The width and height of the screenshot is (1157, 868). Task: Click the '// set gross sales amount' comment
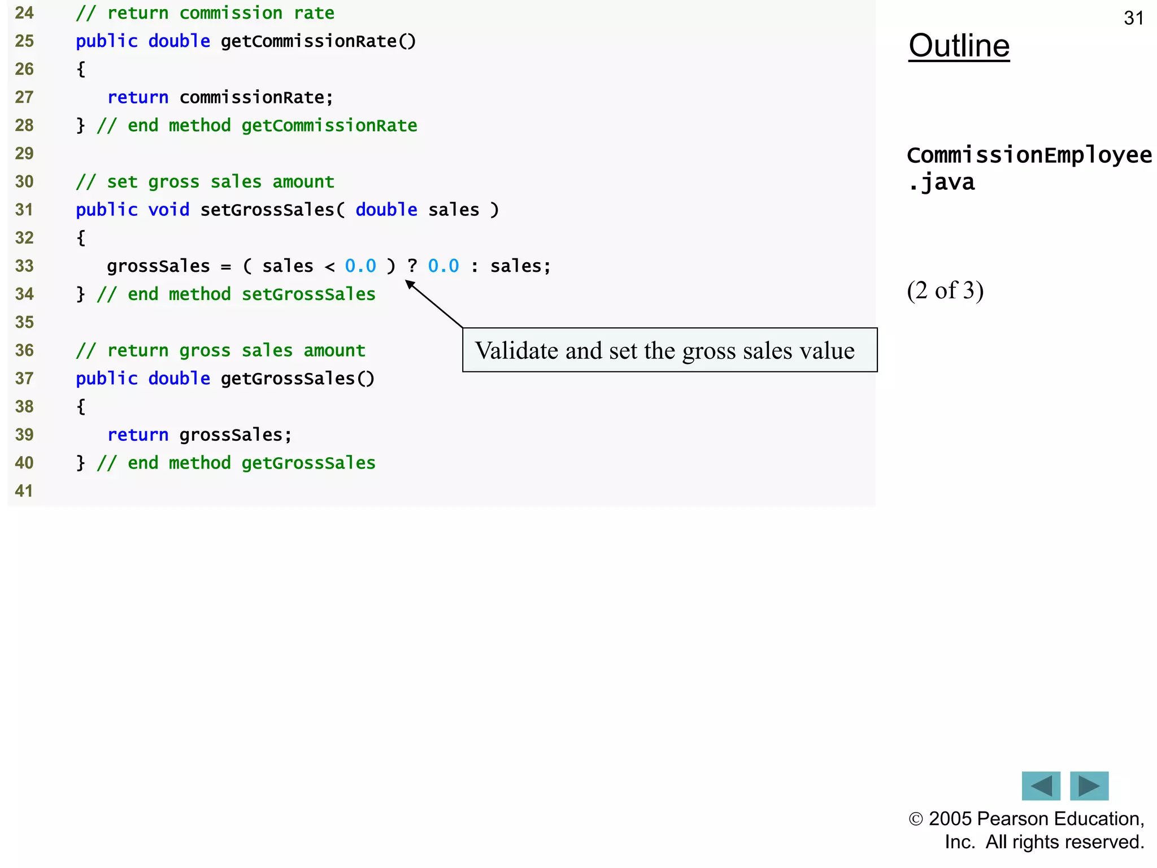click(205, 182)
